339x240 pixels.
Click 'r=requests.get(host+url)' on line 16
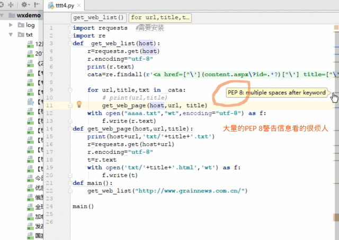pyautogui.click(x=131, y=144)
